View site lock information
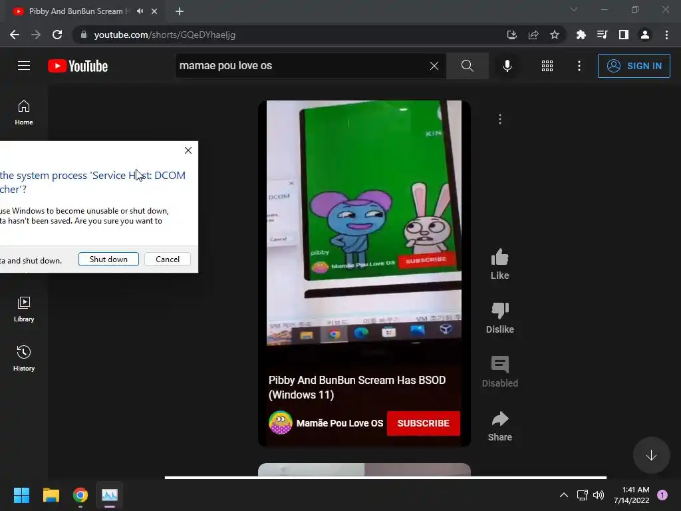Image resolution: width=681 pixels, height=511 pixels. 84,35
